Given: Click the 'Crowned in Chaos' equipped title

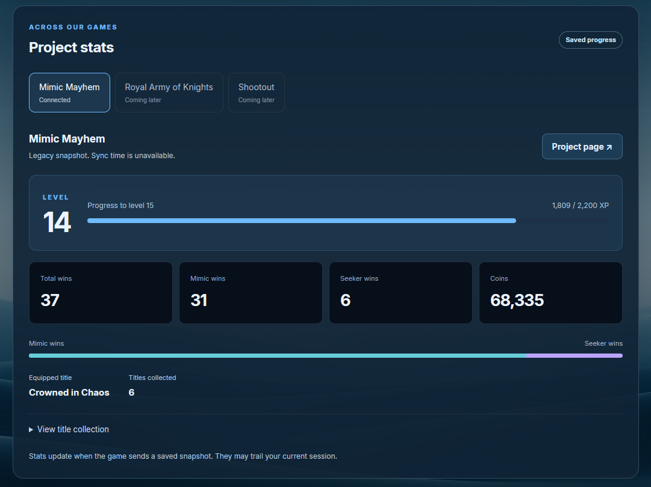Looking at the screenshot, I should tap(69, 393).
